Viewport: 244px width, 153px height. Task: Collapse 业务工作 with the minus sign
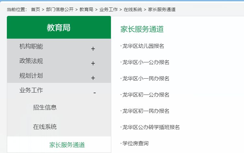point(95,93)
